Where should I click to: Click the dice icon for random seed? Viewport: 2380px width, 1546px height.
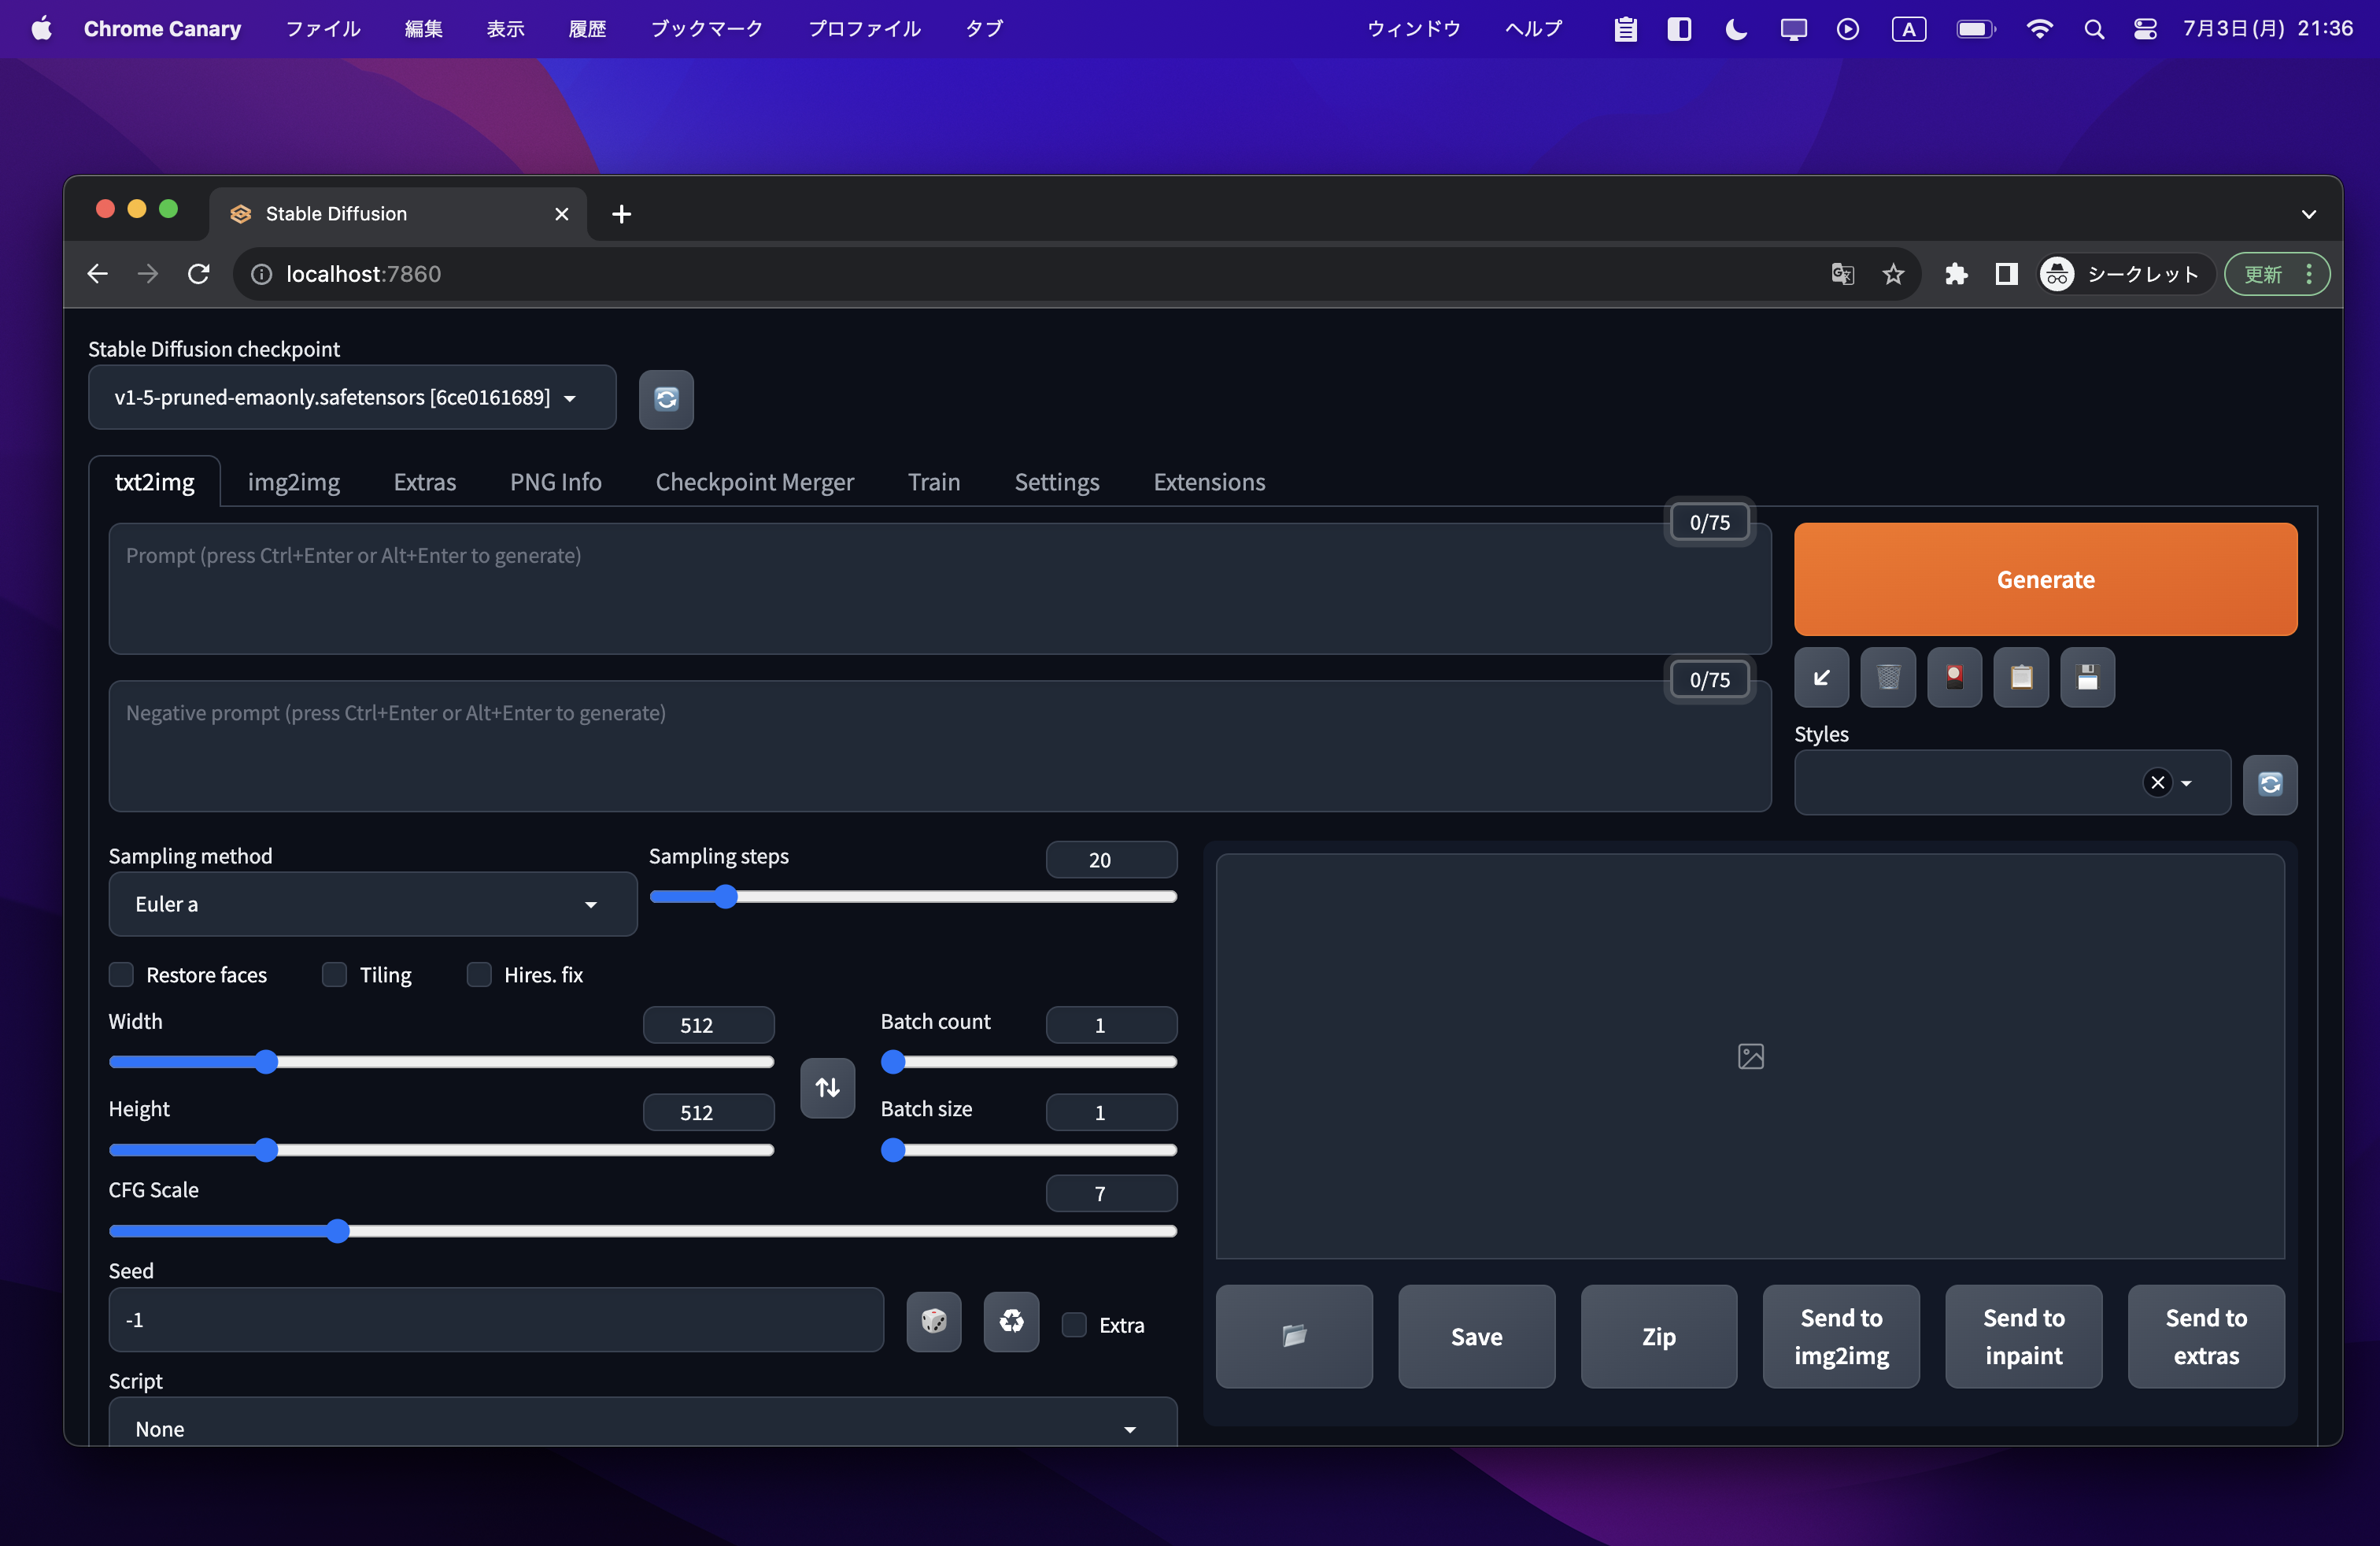933,1321
